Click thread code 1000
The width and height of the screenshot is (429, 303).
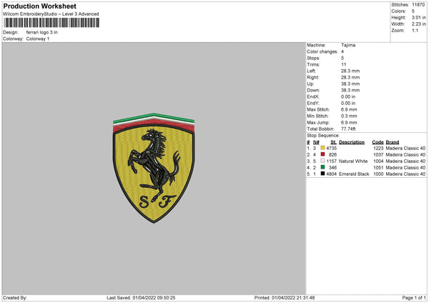tap(378, 174)
